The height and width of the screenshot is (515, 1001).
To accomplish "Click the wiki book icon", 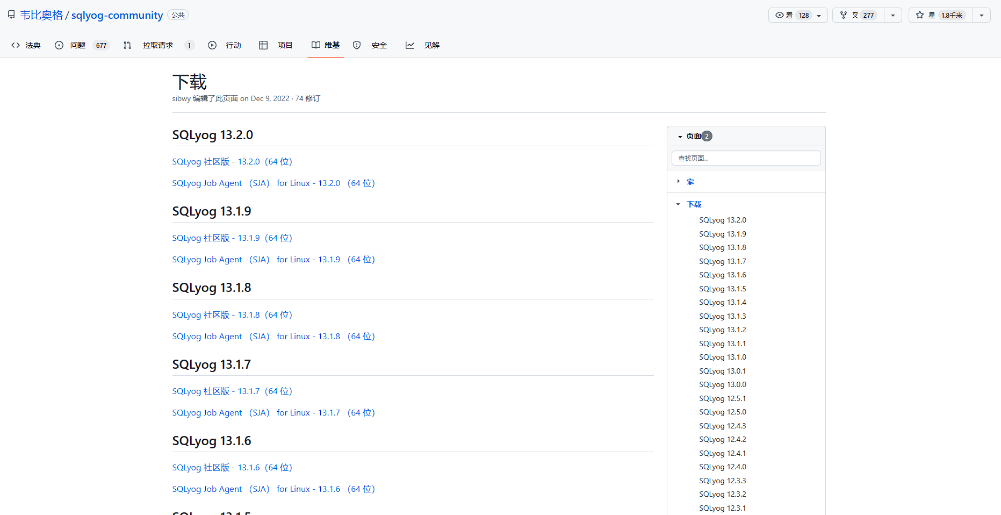I will click(316, 45).
